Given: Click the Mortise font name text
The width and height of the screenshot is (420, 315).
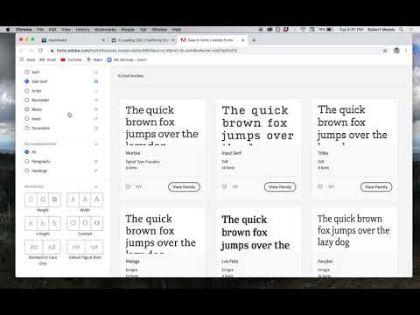Looking at the screenshot, I should pyautogui.click(x=133, y=153).
